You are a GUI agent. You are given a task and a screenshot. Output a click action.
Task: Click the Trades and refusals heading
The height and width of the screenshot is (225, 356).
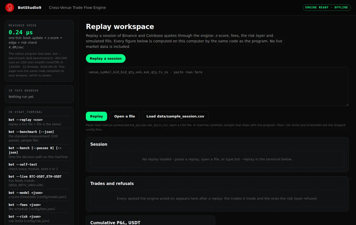112,184
